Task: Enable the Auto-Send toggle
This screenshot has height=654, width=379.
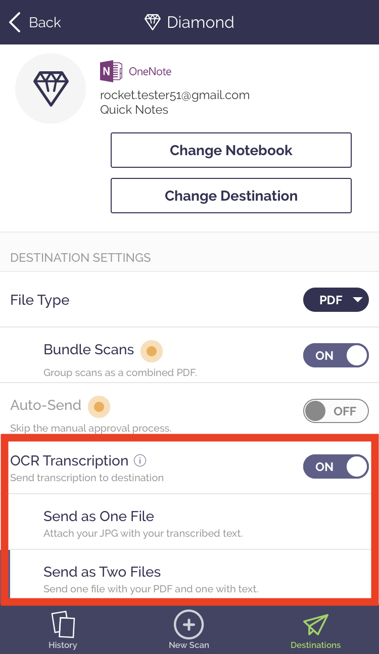Action: click(x=336, y=411)
